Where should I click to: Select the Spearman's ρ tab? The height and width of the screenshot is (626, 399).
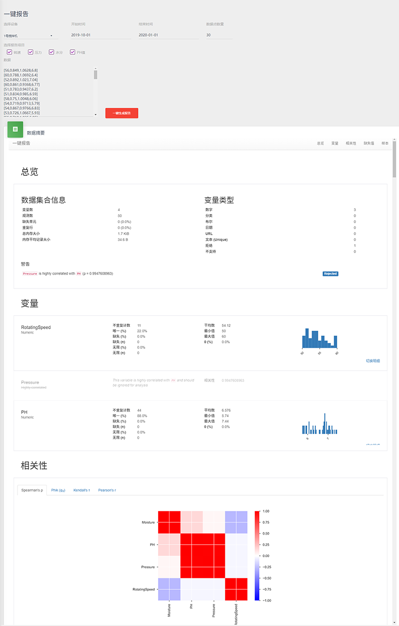point(32,490)
